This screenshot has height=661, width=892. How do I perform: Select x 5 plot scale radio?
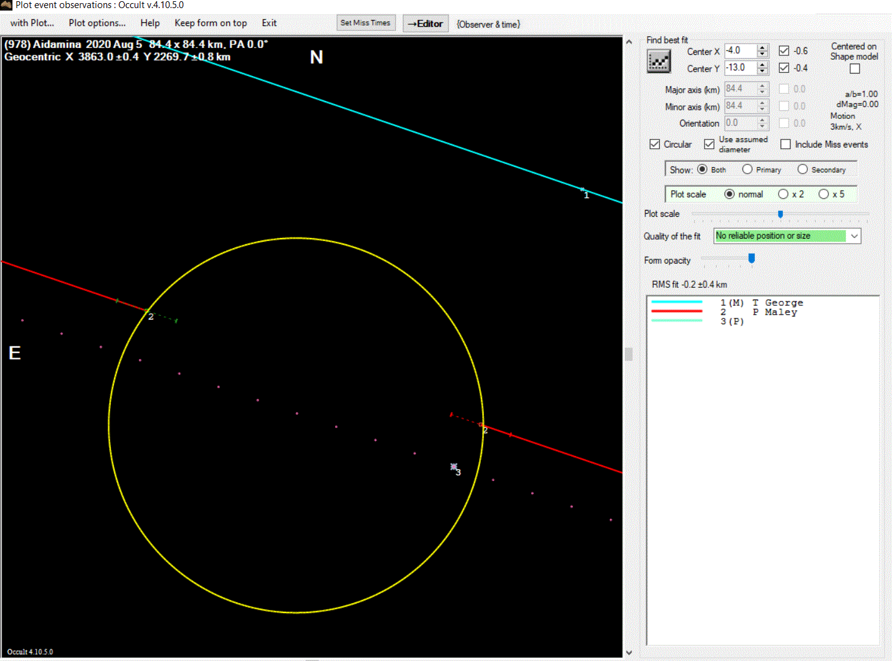[x=823, y=194]
